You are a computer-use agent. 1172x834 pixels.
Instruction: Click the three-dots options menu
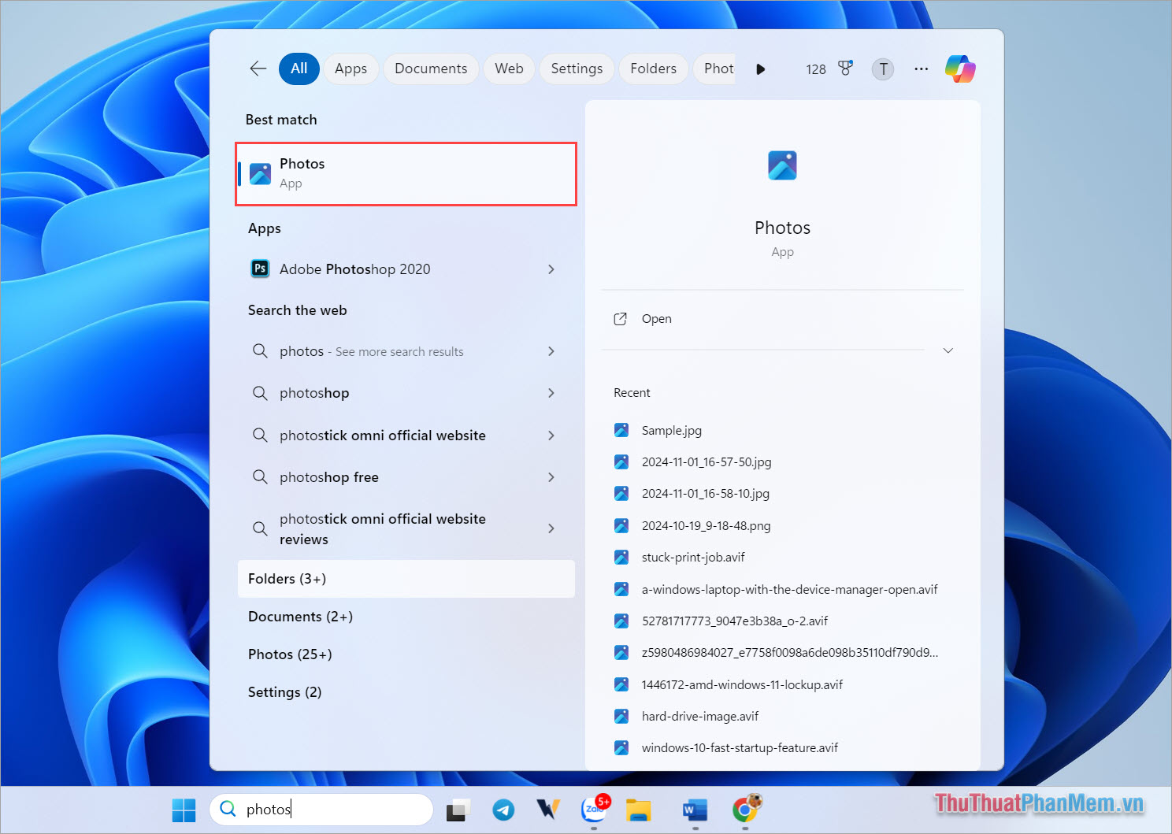pos(921,69)
